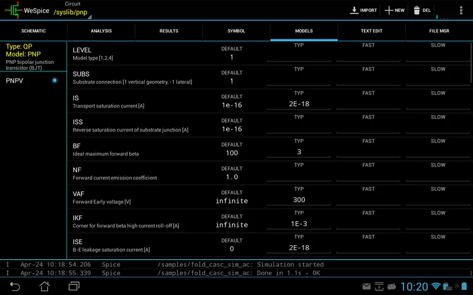
Task: Click the 'Simulation started' log line
Action: pyautogui.click(x=236, y=265)
